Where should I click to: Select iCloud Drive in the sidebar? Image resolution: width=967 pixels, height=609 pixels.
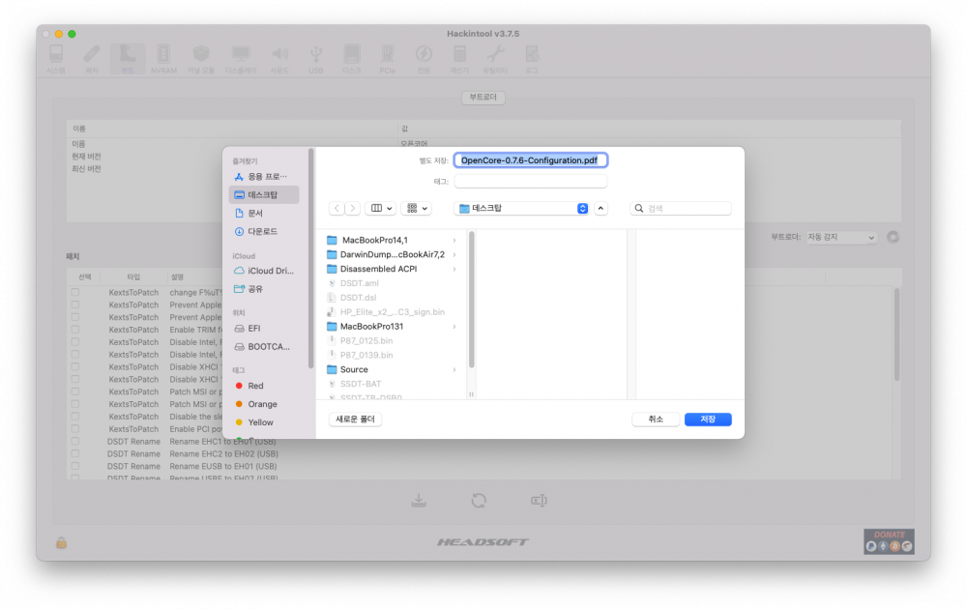263,271
